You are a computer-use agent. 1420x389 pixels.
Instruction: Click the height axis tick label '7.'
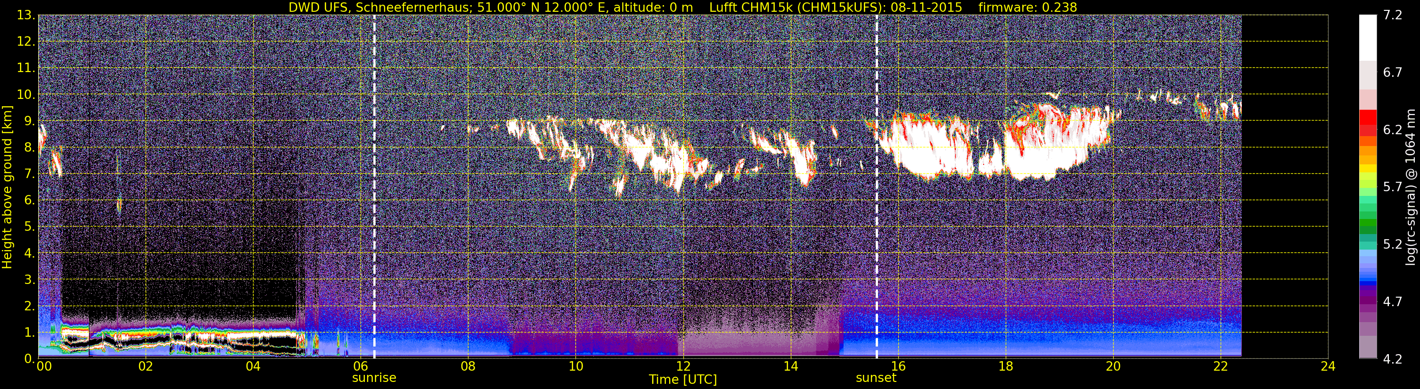coord(29,174)
